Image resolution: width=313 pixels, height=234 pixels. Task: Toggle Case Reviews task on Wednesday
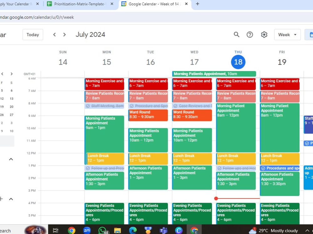tap(176, 106)
